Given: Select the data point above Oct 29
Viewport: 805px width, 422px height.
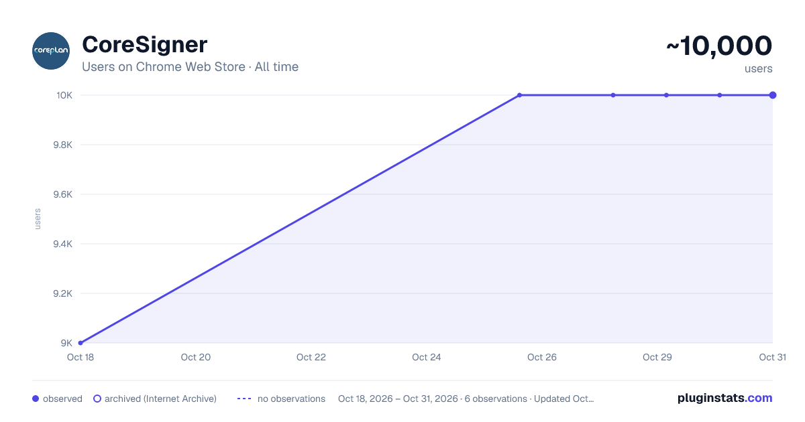Looking at the screenshot, I should tap(666, 95).
